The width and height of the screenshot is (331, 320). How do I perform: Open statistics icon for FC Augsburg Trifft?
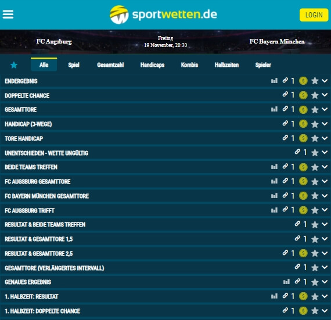274,210
